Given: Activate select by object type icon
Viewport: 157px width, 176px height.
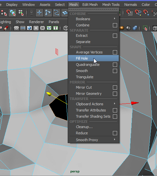Looking at the screenshot, I should click(x=12, y=13).
